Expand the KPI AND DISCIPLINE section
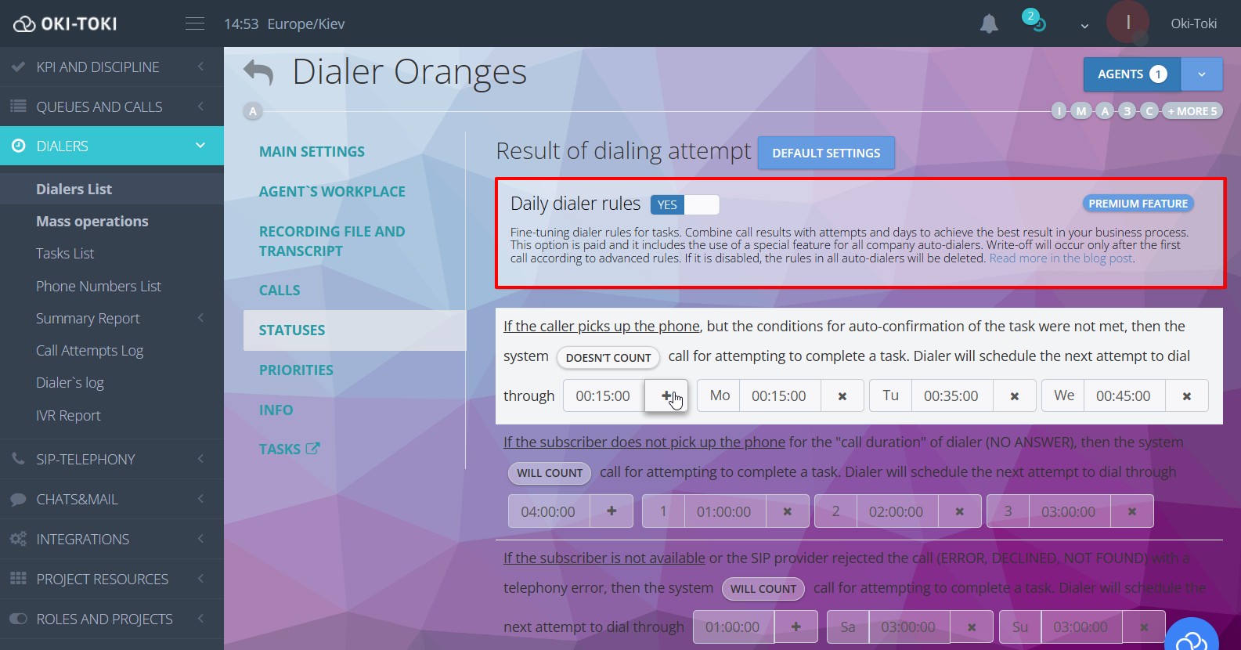 pyautogui.click(x=112, y=67)
